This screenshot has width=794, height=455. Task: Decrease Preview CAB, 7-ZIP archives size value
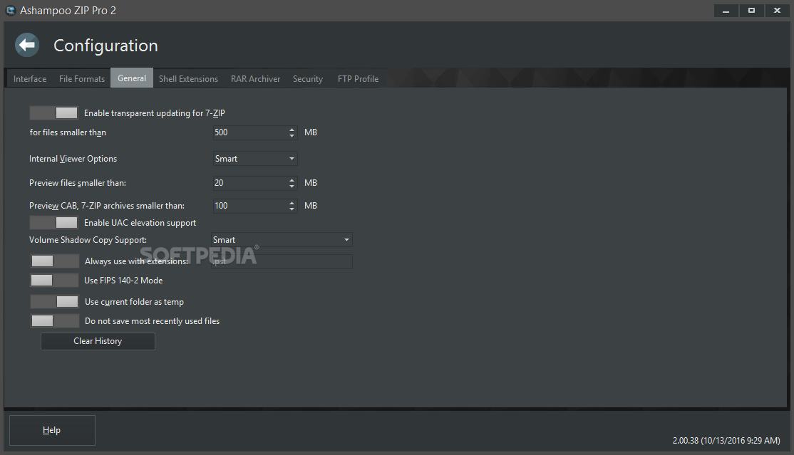292,209
